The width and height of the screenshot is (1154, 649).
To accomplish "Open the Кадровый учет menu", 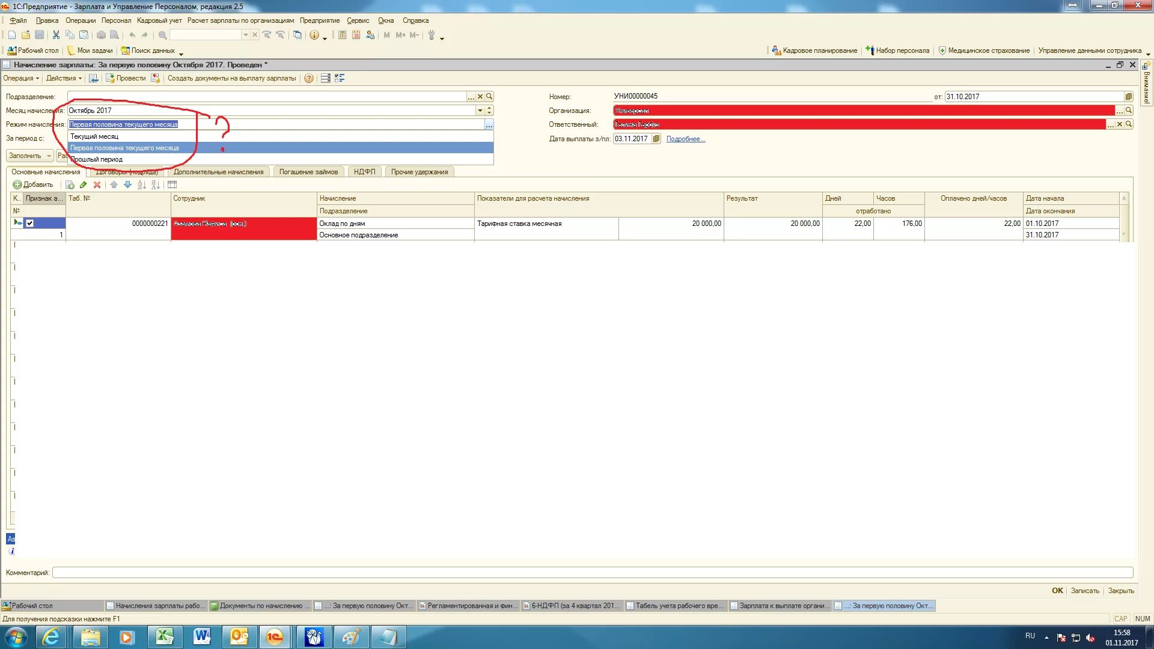I will (x=159, y=20).
